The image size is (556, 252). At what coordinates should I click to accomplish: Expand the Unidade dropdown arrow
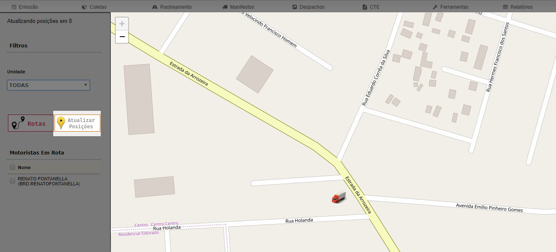pyautogui.click(x=86, y=85)
